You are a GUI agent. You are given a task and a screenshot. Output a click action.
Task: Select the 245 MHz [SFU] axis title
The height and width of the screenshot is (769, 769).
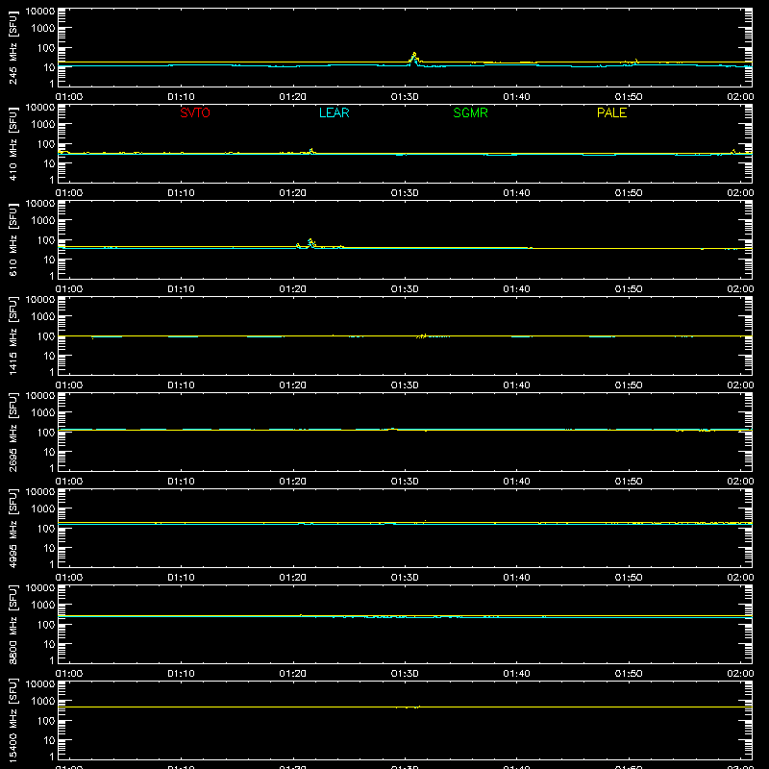tap(13, 47)
